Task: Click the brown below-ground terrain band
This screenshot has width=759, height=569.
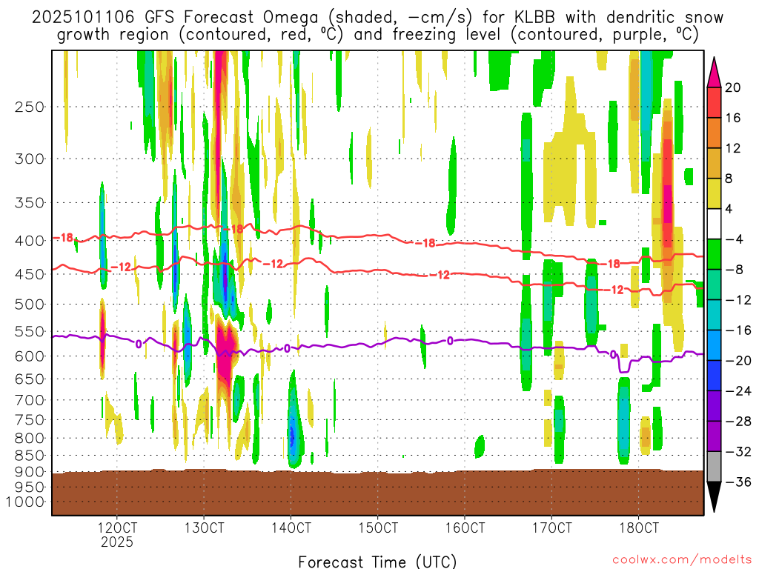Action: click(377, 493)
